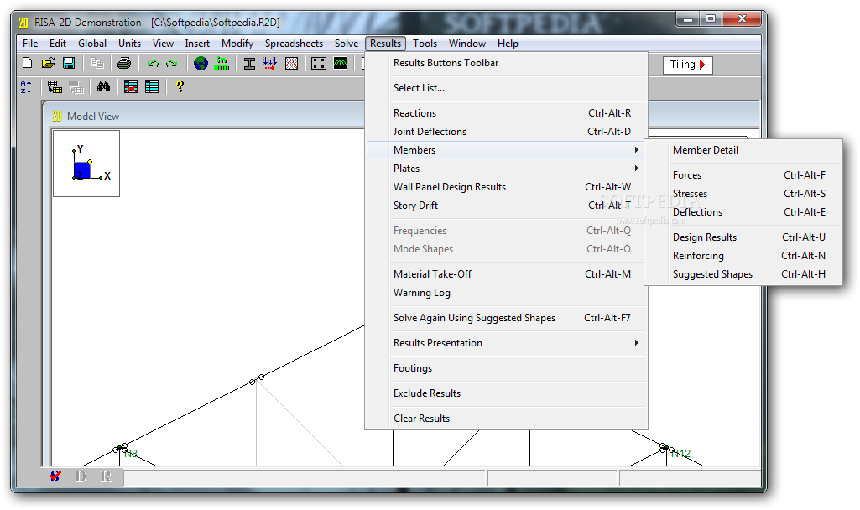Expand the Plates submenu arrow

coord(636,169)
